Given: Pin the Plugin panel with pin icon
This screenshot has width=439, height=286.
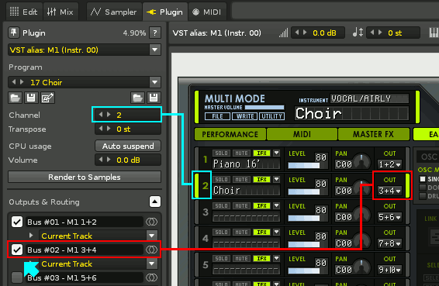Looking at the screenshot, I should pos(14,33).
